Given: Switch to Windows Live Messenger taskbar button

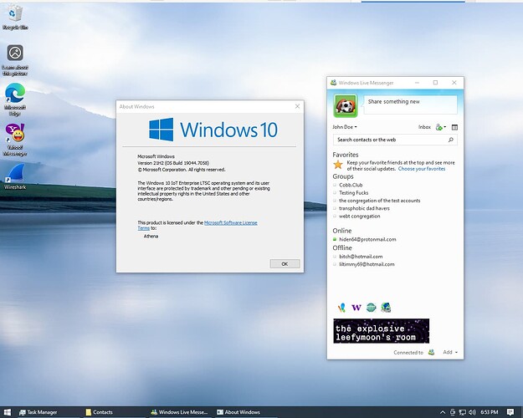Looking at the screenshot, I should [x=179, y=412].
